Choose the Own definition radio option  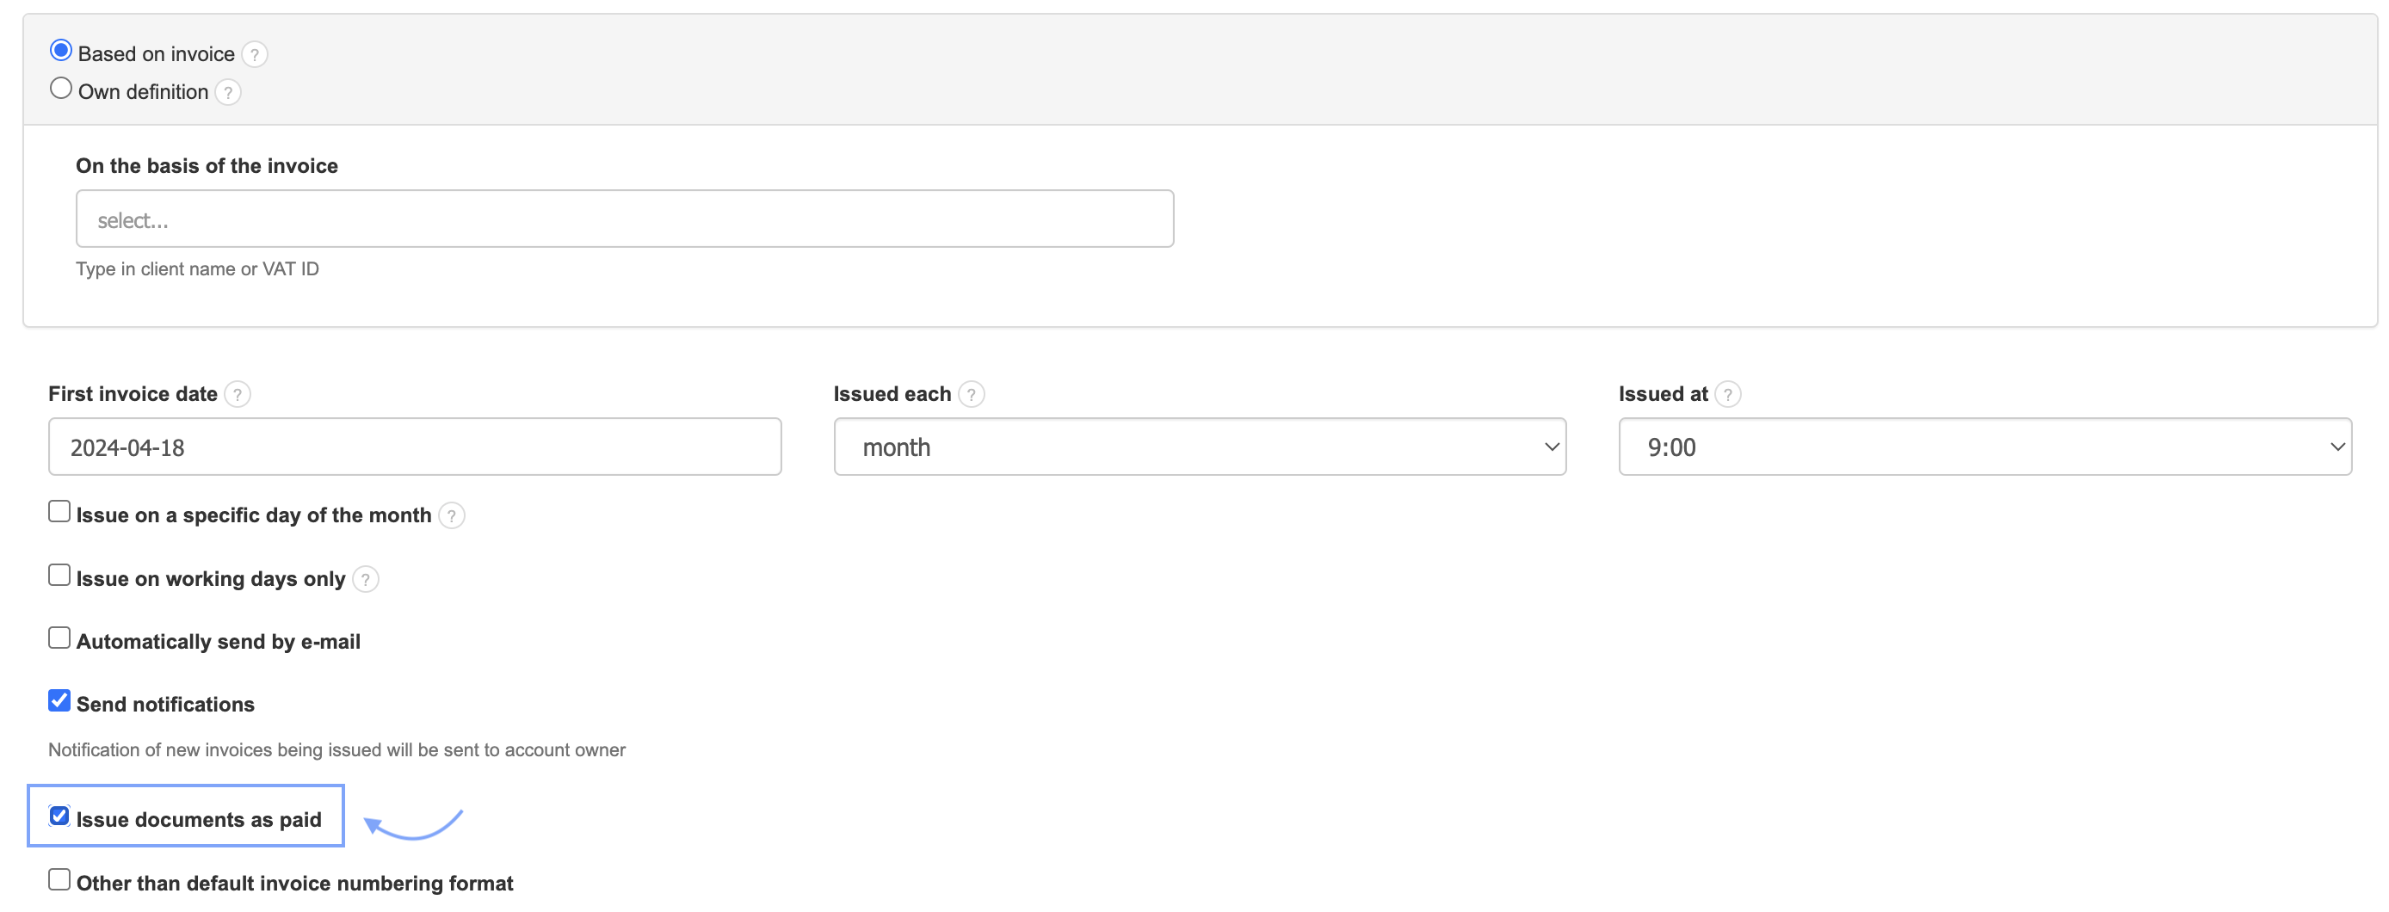[x=61, y=88]
